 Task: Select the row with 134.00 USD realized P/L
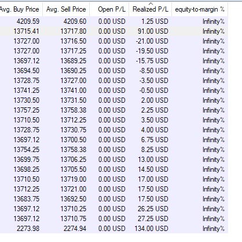tap(114, 229)
